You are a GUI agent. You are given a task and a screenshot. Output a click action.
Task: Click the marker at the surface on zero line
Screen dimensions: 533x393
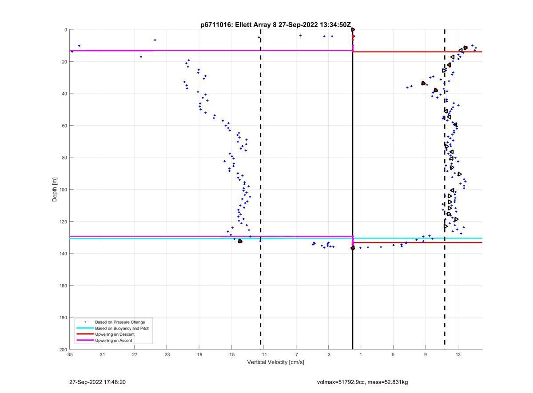(x=353, y=30)
